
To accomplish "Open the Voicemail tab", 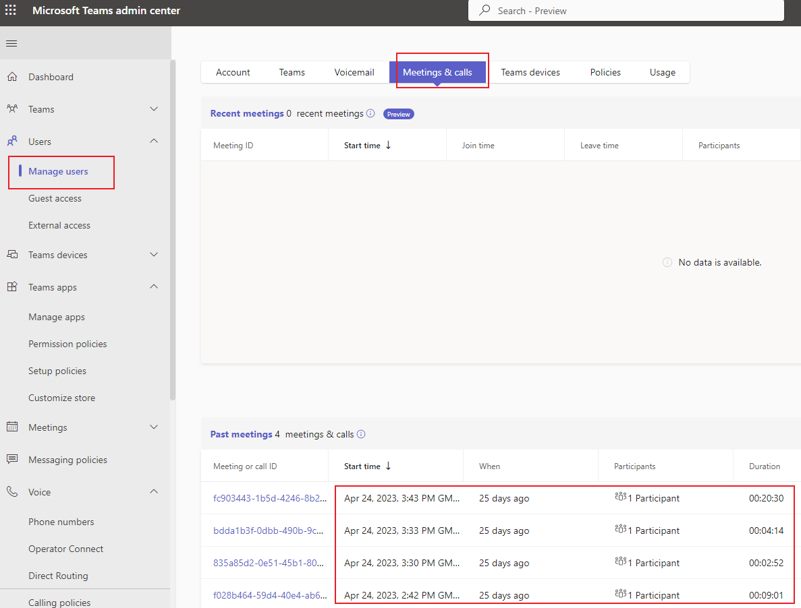I will (354, 72).
